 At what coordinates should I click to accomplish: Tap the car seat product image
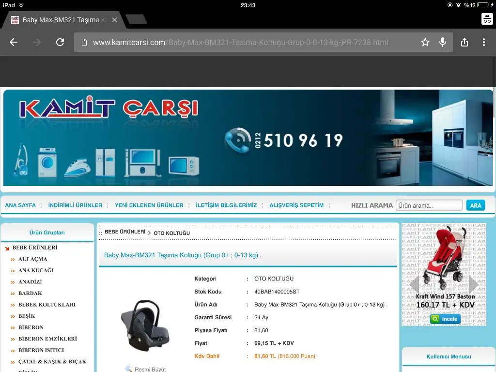(145, 325)
